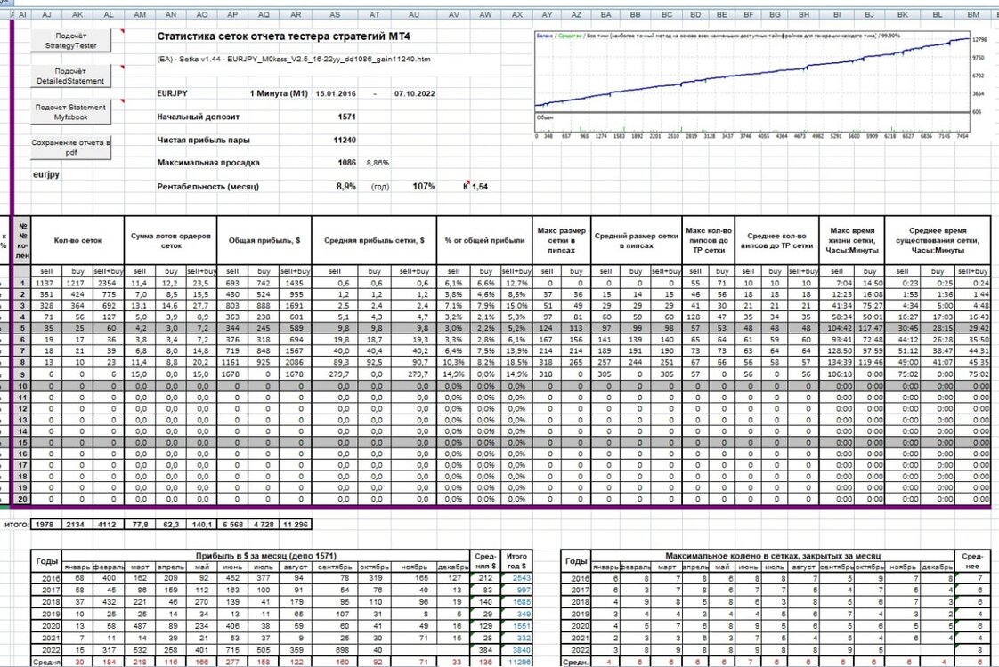Click Сохранение отчета в pdf button
Image resolution: width=999 pixels, height=667 pixels.
[70, 147]
